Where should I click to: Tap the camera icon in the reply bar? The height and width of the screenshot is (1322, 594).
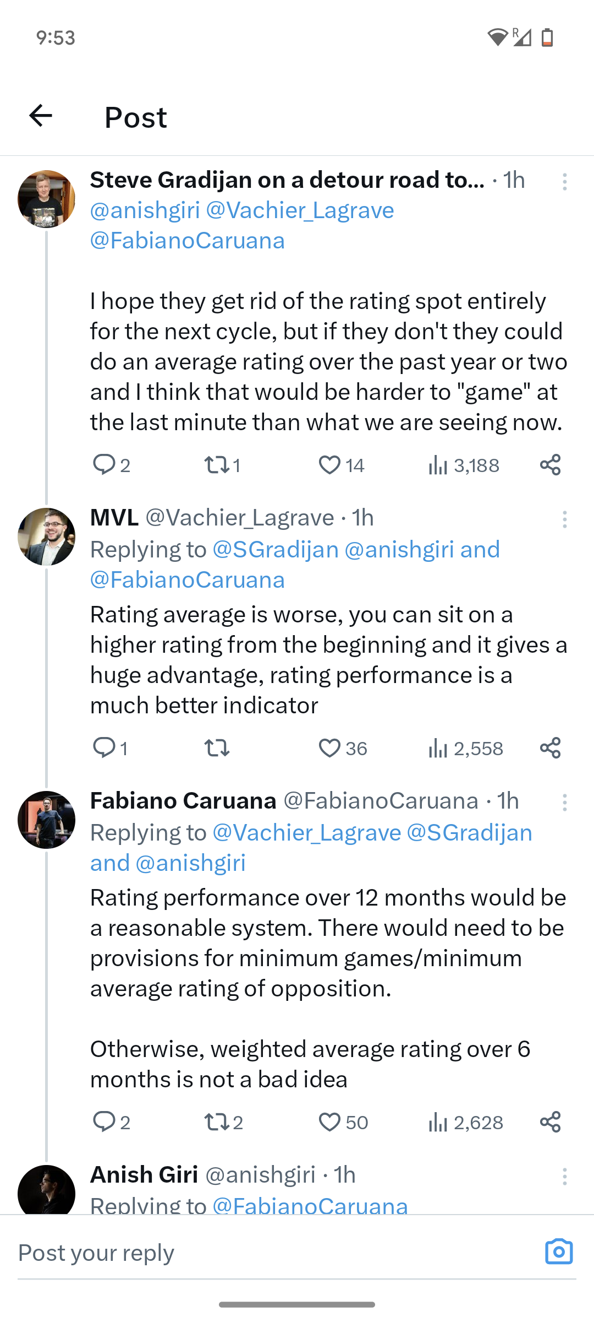(559, 1252)
